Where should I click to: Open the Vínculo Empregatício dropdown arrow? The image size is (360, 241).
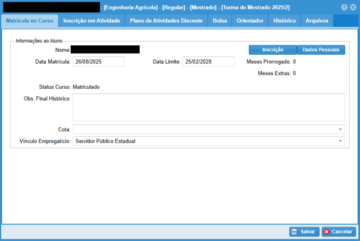point(340,141)
